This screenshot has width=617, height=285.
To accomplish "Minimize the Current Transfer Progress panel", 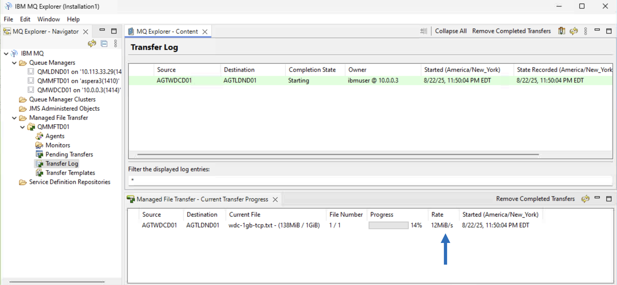I will click(597, 198).
